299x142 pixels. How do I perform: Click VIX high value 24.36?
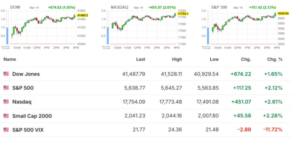pyautogui.click(x=175, y=130)
